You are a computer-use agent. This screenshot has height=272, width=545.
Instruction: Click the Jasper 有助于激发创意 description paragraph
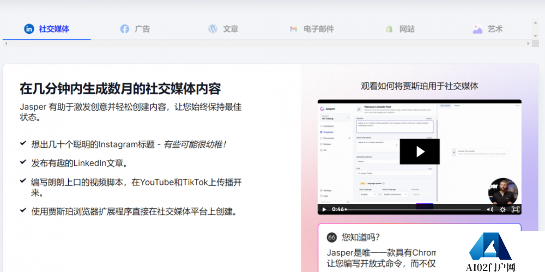click(x=130, y=112)
